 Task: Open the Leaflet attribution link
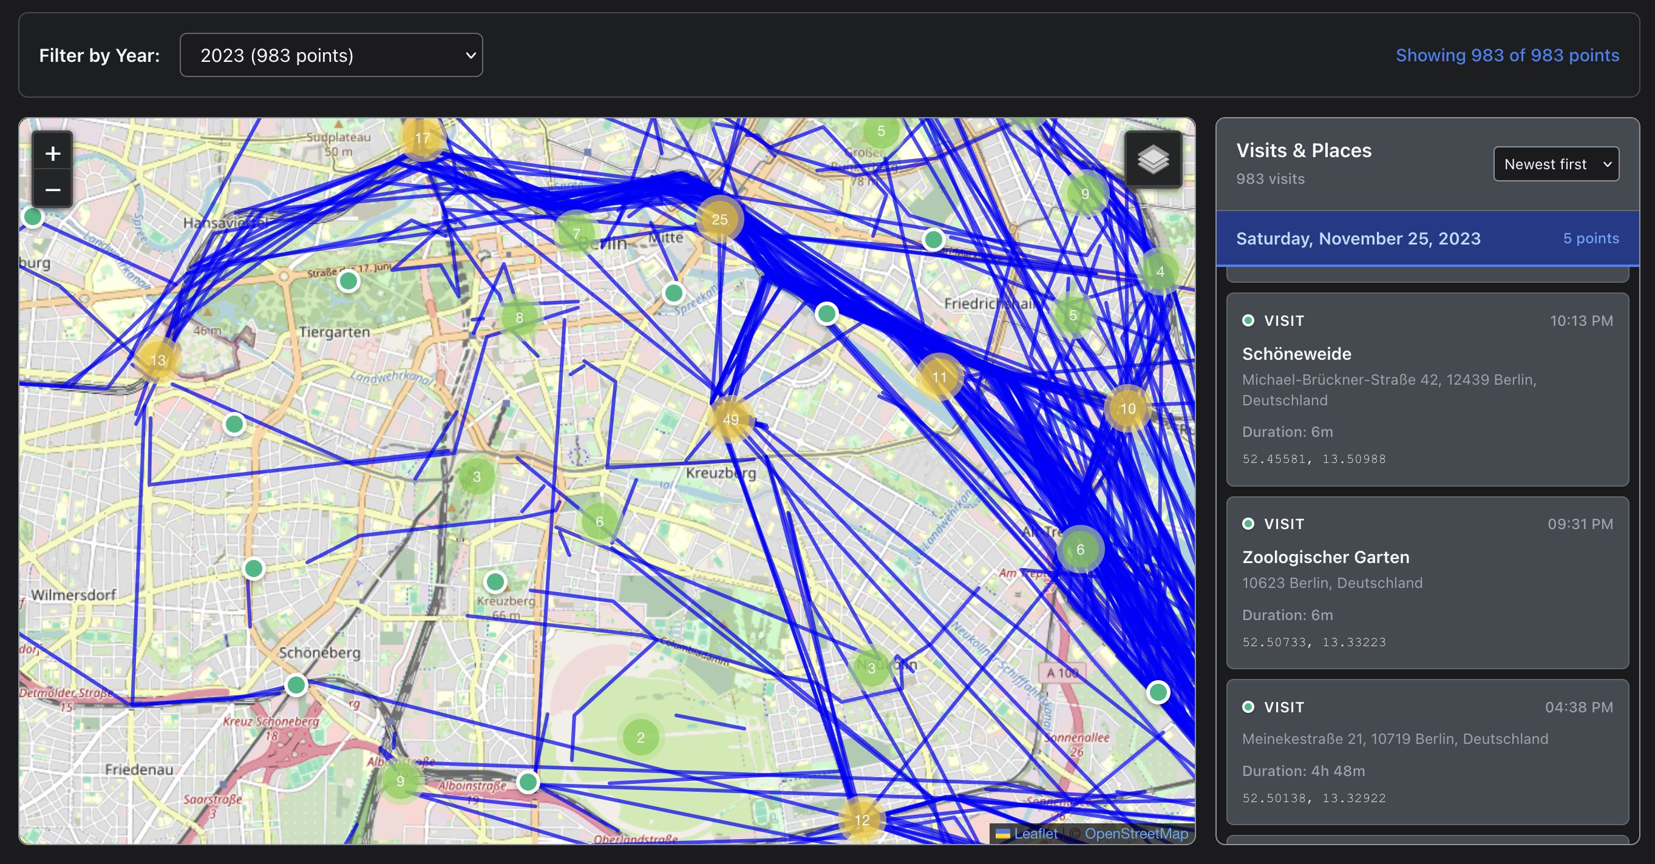point(1035,833)
